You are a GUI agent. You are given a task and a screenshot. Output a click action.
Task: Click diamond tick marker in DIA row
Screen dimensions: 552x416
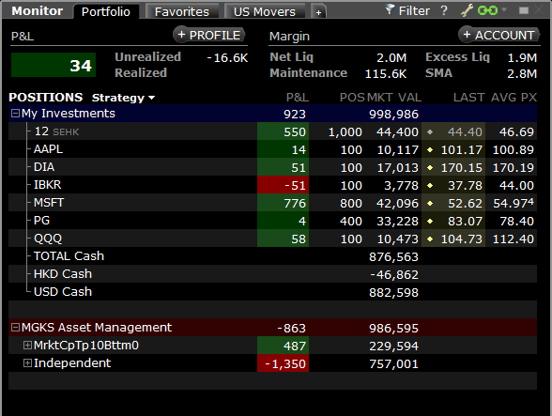click(430, 168)
